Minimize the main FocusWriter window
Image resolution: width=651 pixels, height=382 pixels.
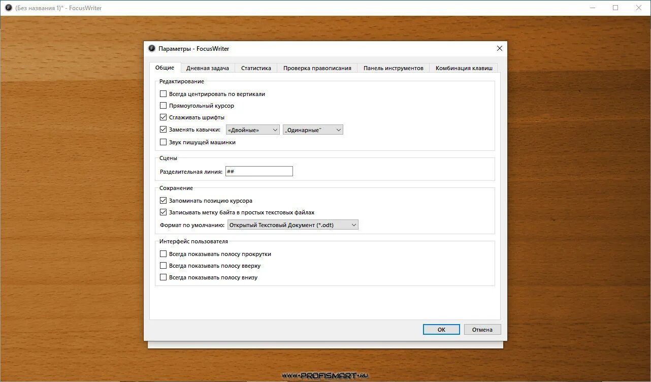pos(593,8)
